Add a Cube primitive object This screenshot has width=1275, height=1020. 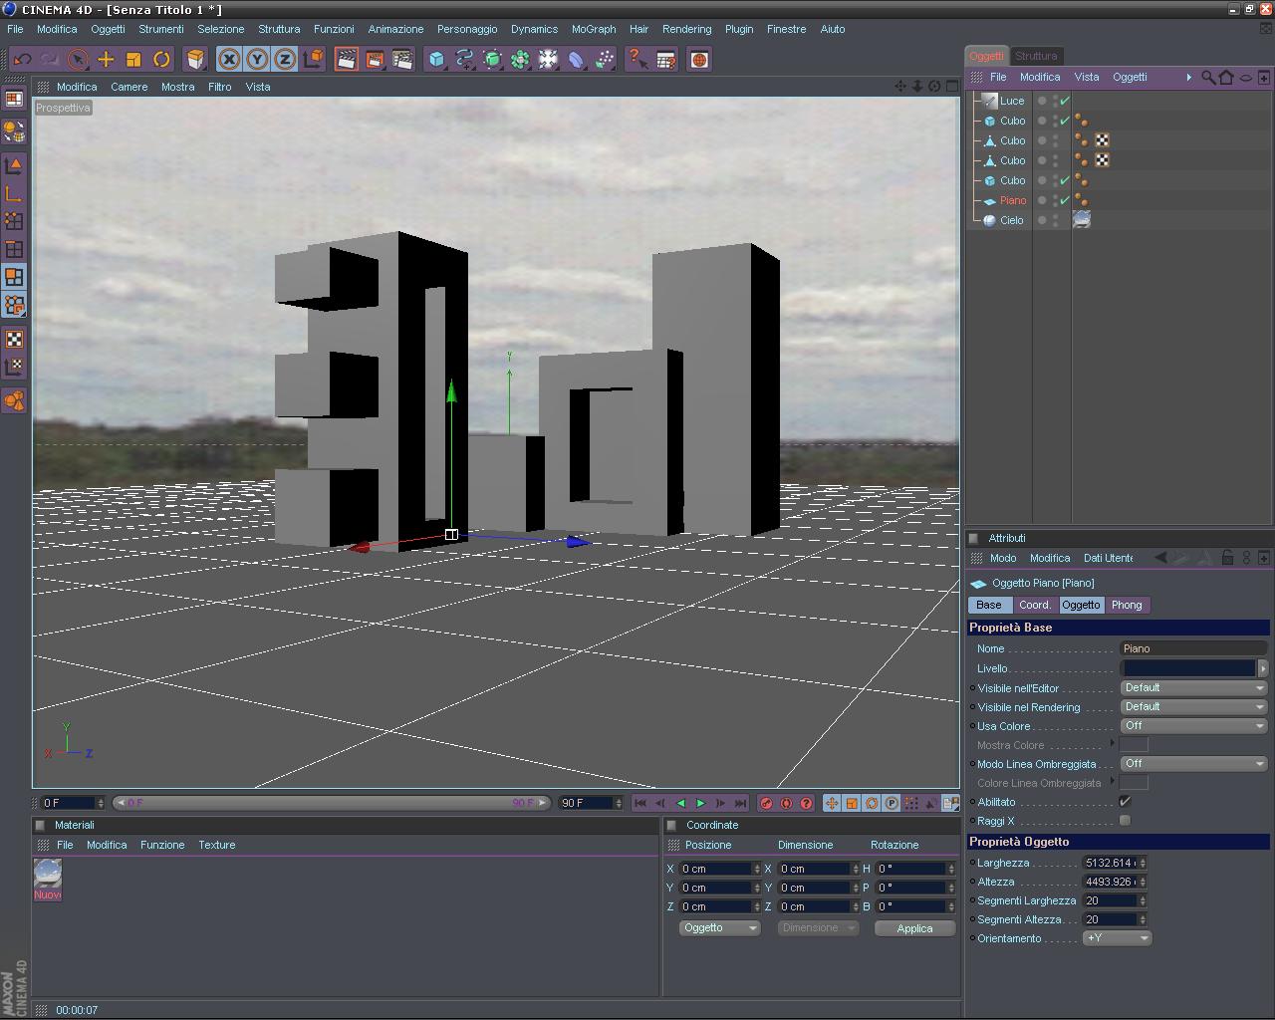click(x=436, y=60)
